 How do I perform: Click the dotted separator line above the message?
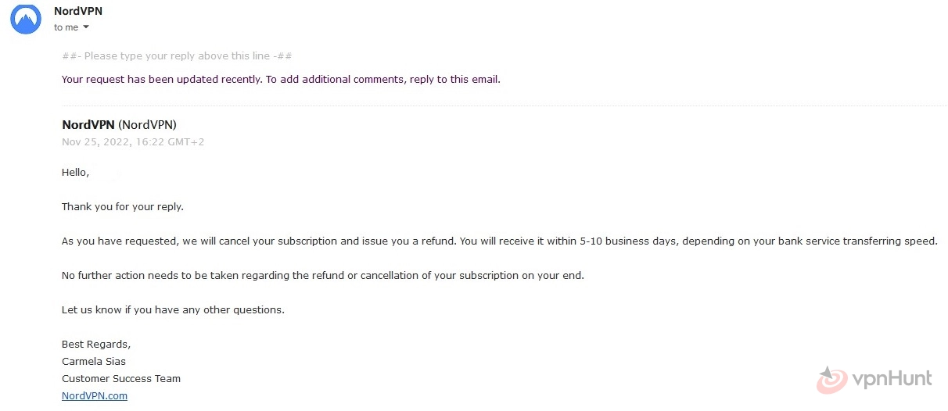point(505,105)
